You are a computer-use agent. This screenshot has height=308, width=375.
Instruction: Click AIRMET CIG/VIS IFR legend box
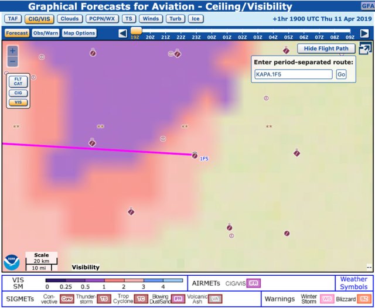click(x=254, y=283)
